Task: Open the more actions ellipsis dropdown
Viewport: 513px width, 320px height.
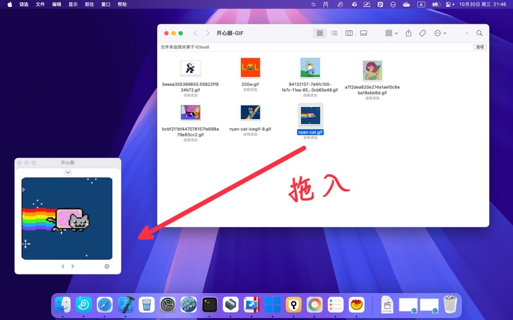Action: pos(440,33)
